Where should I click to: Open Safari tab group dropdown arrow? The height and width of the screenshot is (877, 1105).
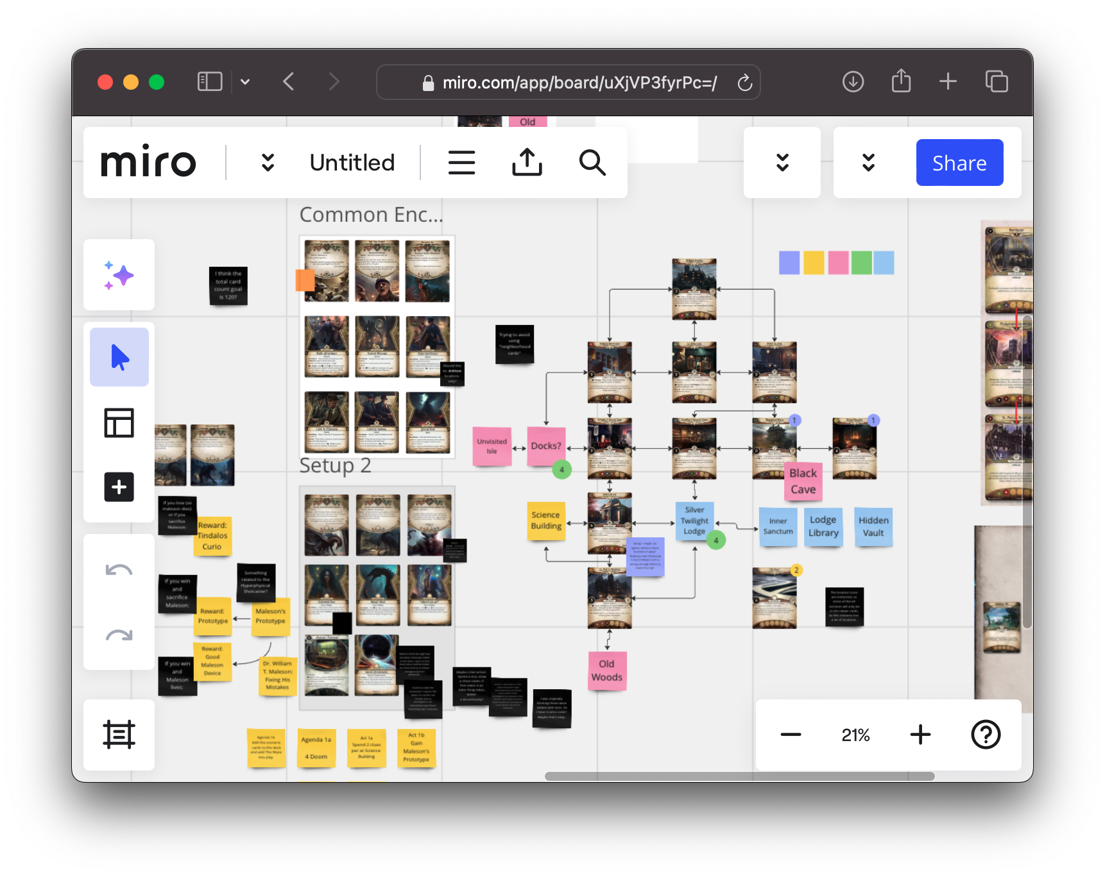click(x=245, y=82)
